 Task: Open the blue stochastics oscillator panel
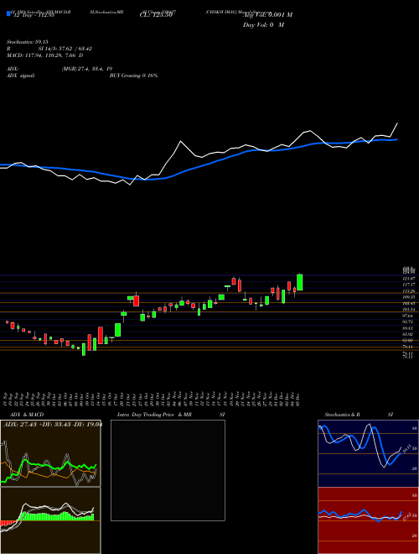(x=368, y=453)
